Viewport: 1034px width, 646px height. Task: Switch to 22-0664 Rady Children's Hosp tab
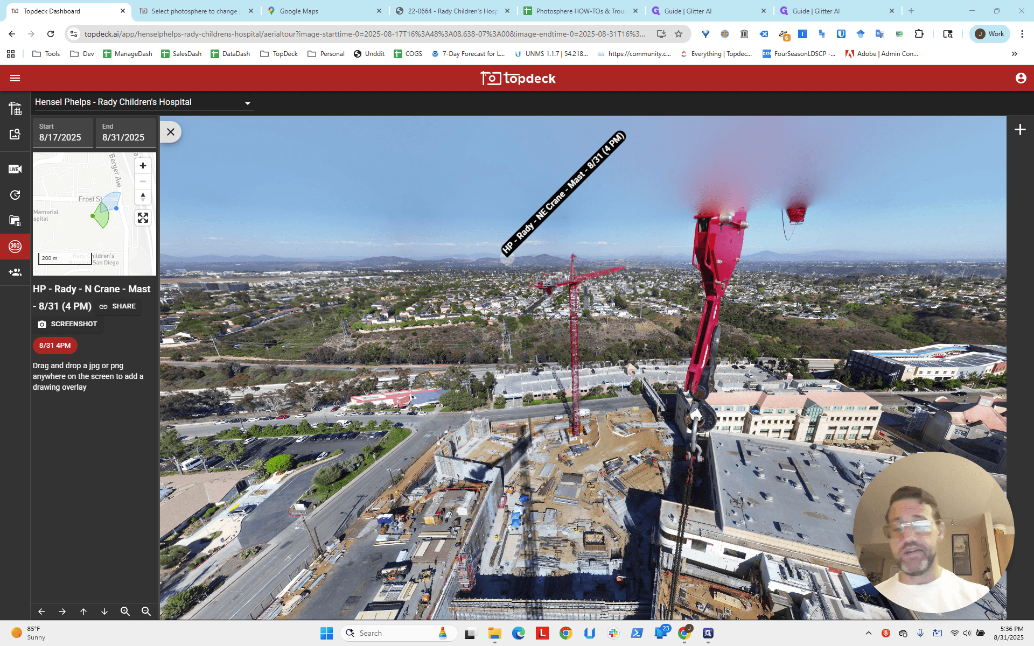point(452,11)
